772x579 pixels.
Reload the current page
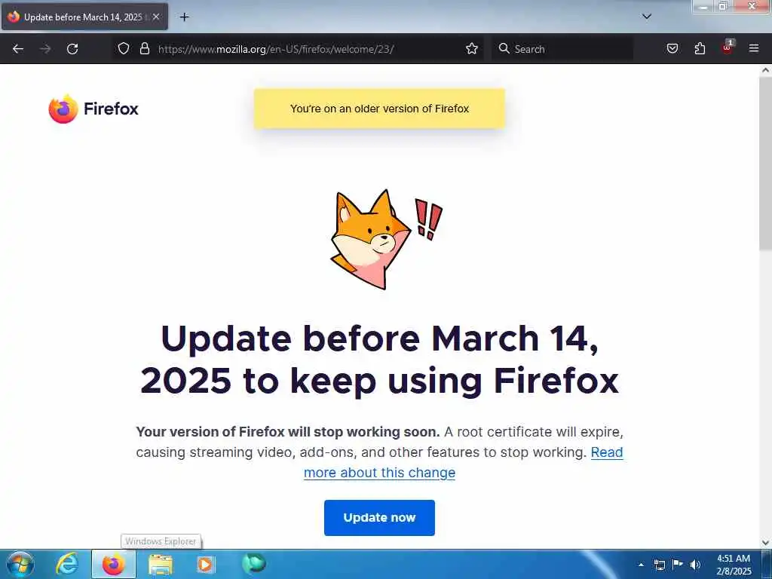(x=72, y=49)
